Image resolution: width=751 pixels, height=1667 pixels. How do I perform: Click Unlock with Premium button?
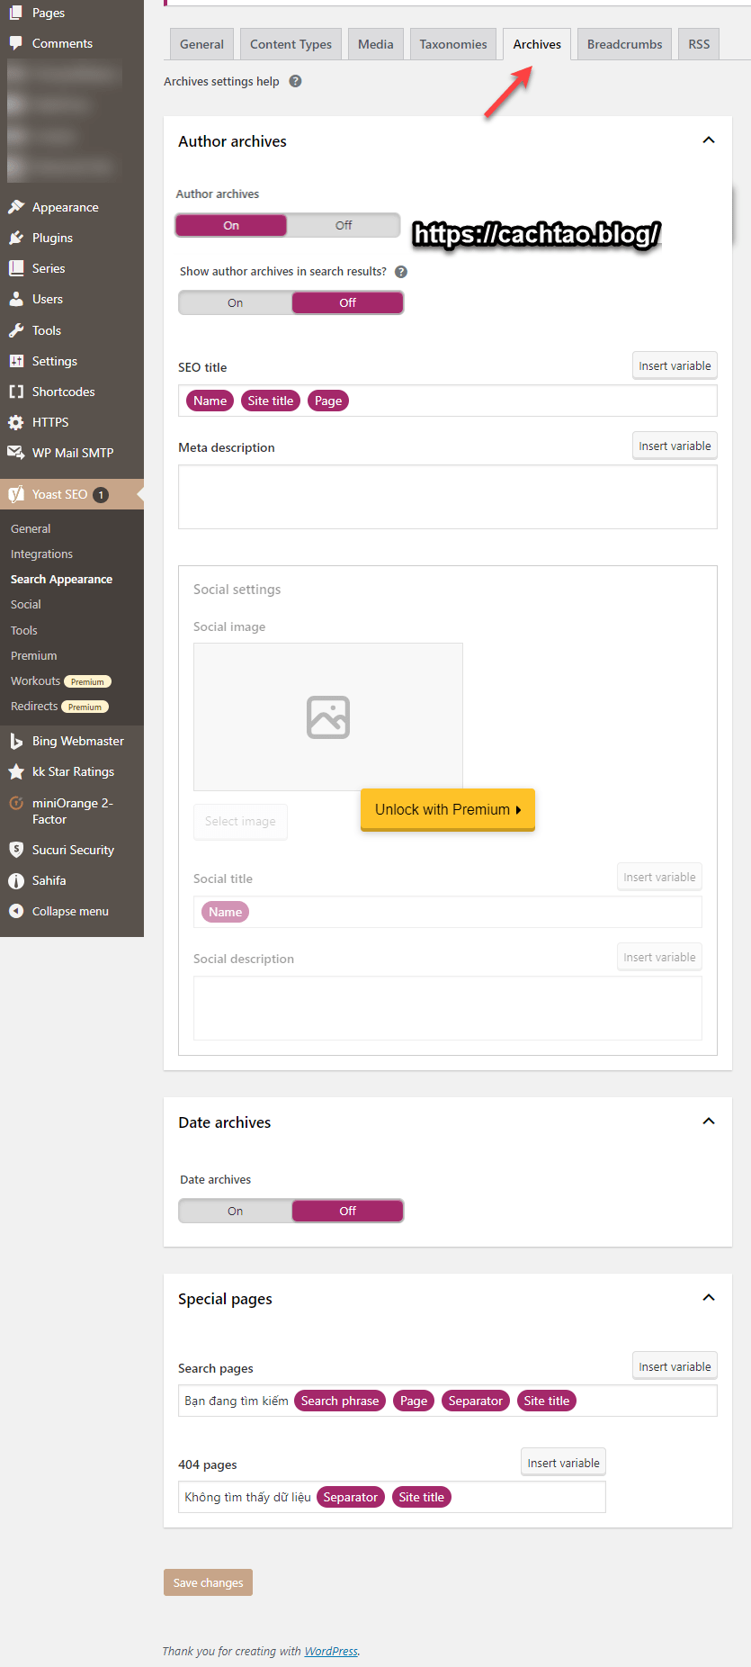pyautogui.click(x=448, y=809)
